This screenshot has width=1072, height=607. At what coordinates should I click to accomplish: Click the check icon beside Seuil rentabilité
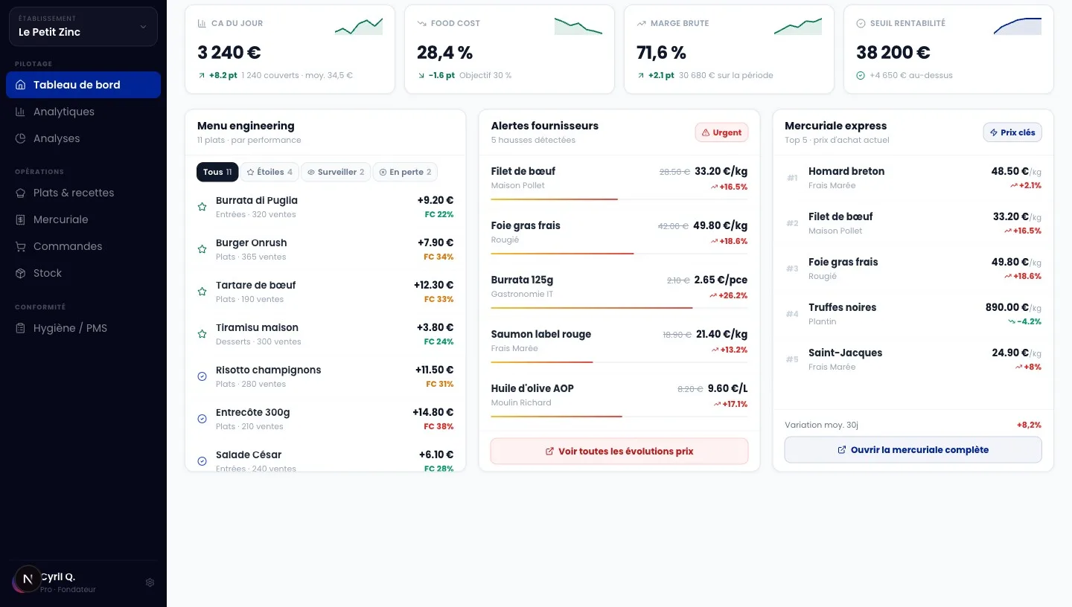(x=861, y=24)
